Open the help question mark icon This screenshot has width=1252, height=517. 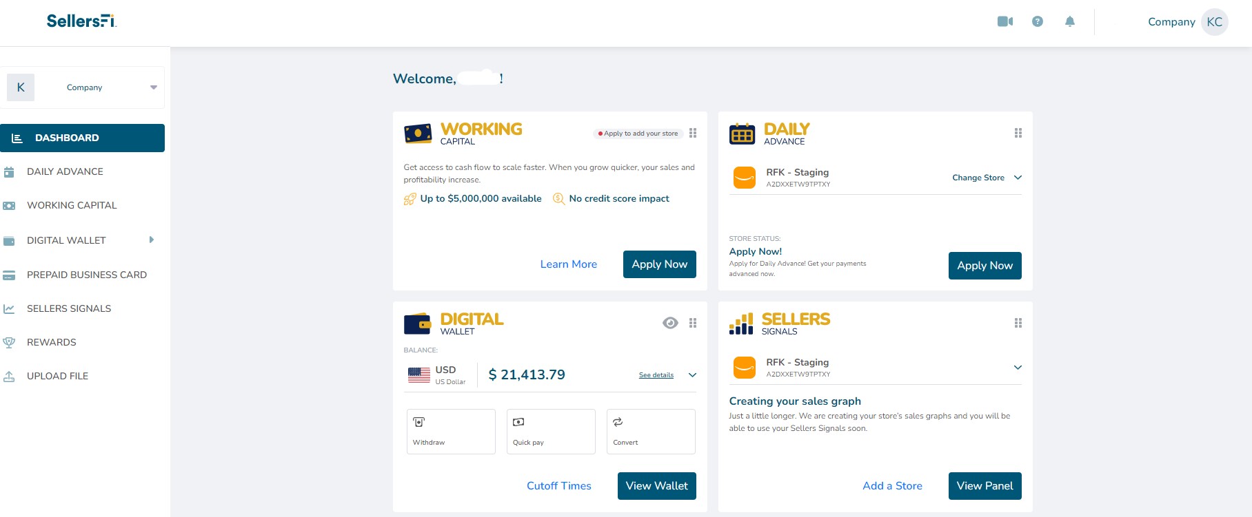tap(1038, 21)
